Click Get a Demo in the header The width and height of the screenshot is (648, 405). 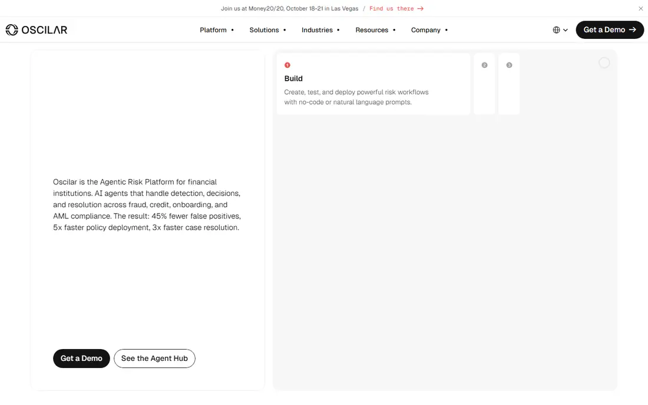point(610,29)
